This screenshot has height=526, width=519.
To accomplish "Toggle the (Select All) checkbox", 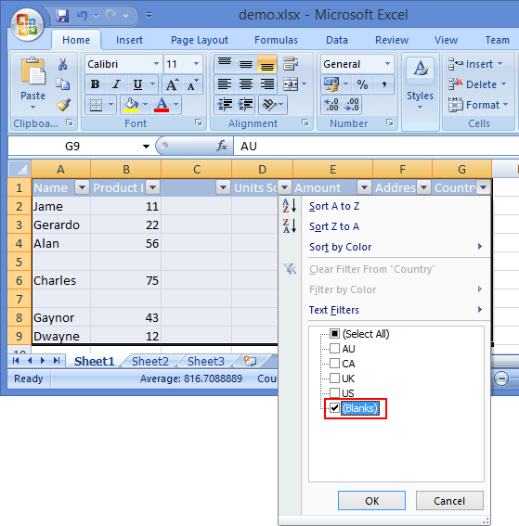I will 334,334.
